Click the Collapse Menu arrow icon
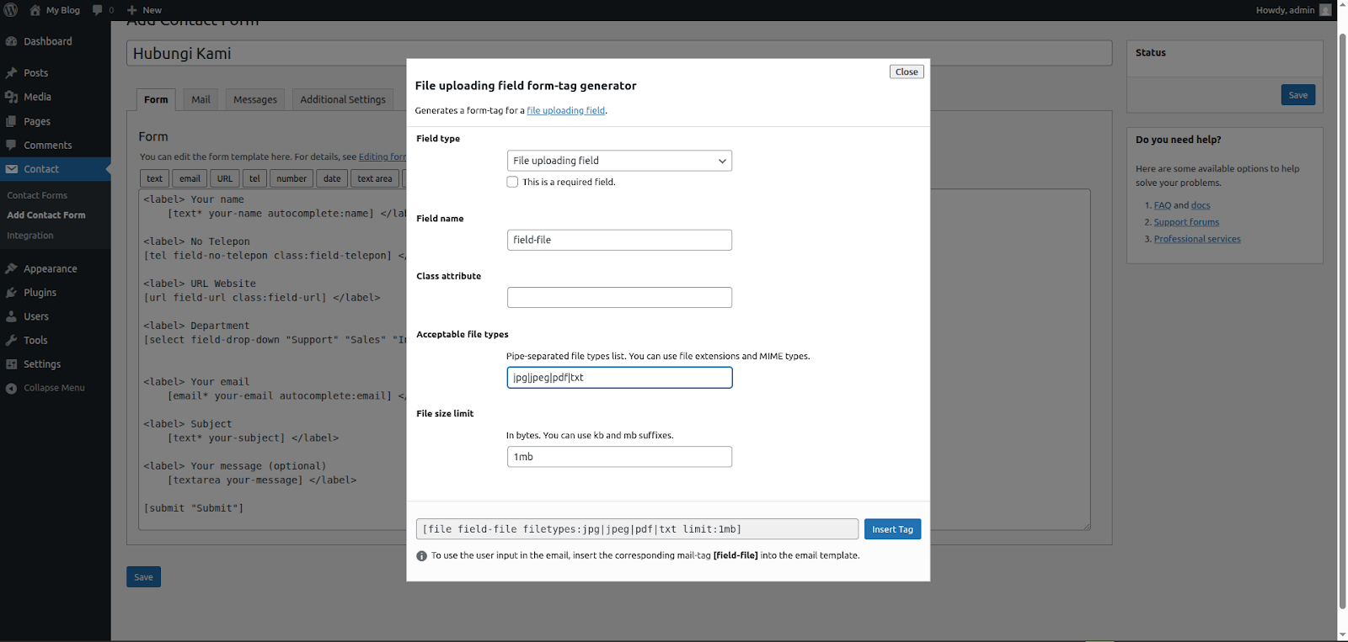The height and width of the screenshot is (642, 1348). click(12, 388)
